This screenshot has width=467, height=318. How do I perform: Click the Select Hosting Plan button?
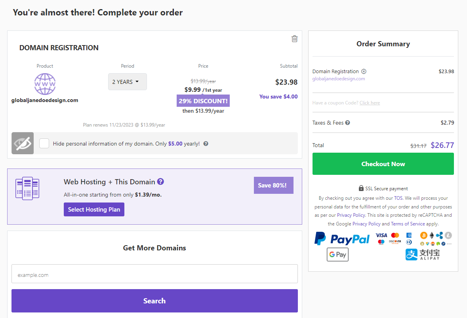(94, 210)
